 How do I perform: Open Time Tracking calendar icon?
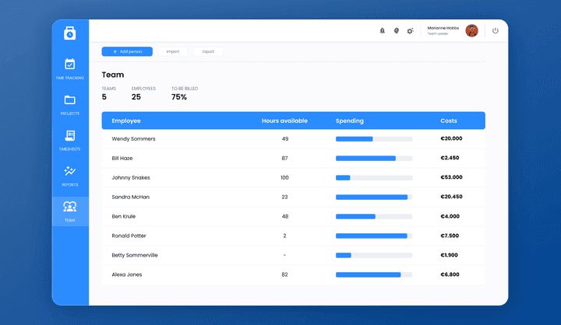tap(70, 65)
